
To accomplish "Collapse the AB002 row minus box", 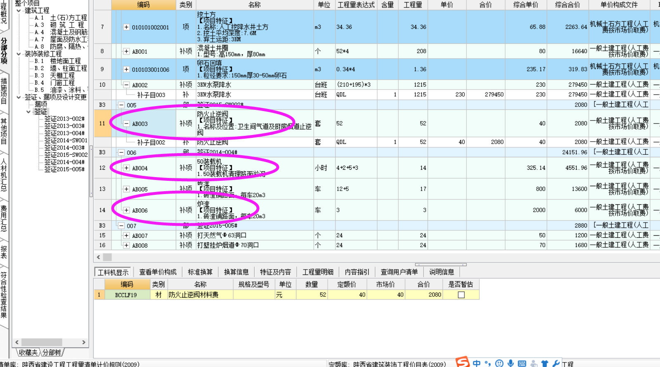I will click(x=126, y=85).
